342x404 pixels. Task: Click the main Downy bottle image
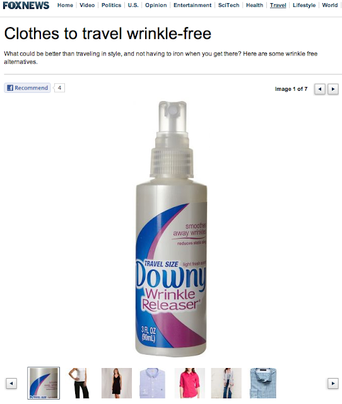coord(171,229)
